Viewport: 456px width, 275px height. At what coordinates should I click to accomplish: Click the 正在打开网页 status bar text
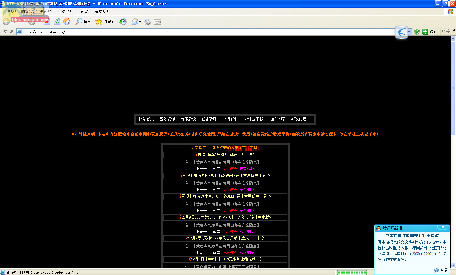pyautogui.click(x=42, y=272)
